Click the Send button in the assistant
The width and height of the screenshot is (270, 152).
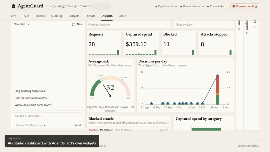(77, 125)
